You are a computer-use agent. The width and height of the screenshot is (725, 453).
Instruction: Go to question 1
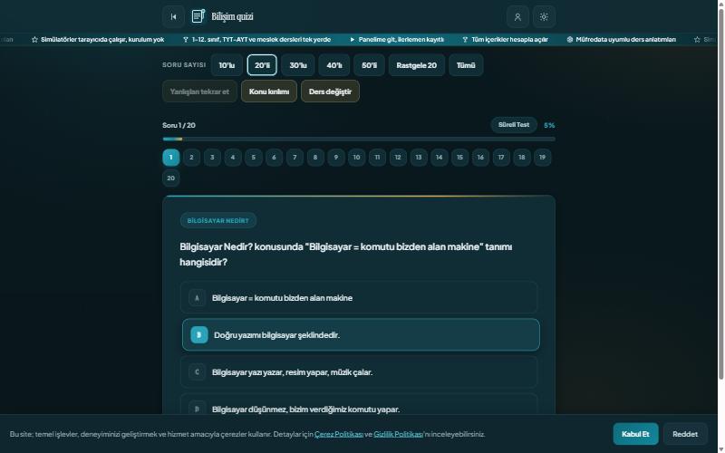(170, 157)
